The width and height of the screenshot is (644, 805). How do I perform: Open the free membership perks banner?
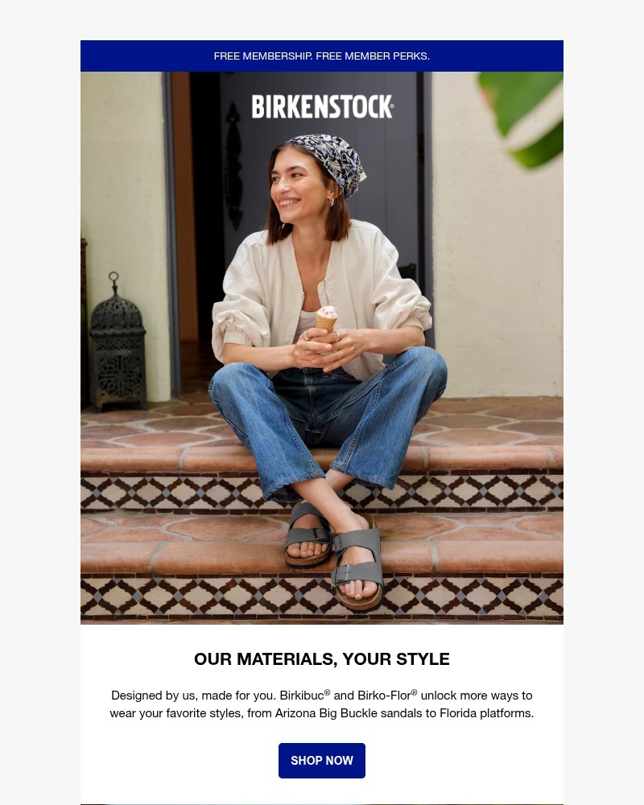pyautogui.click(x=321, y=56)
